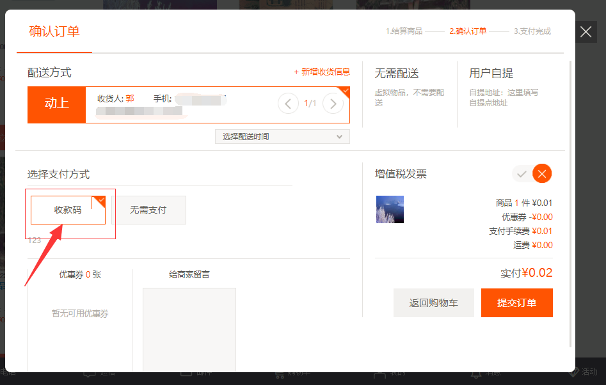The image size is (606, 385).
Task: Toggle the 增值税发票 invoice switch
Action: pos(532,174)
